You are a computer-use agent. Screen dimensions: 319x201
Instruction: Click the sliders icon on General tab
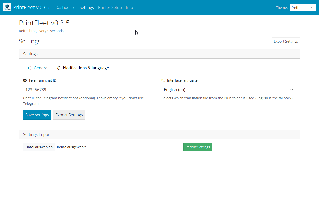[x=29, y=68]
